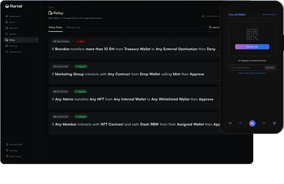Click Approve tag on Any Member rule
This screenshot has width=284, height=184.
coord(81,117)
